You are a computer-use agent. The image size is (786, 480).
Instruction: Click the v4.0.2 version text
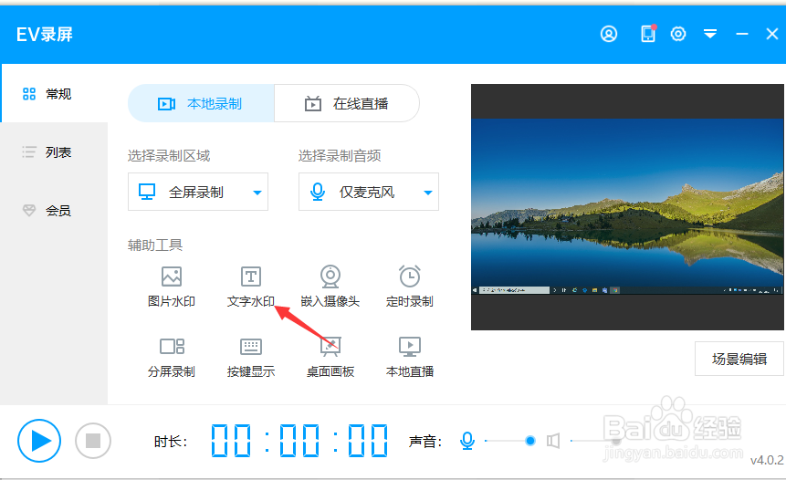[767, 460]
